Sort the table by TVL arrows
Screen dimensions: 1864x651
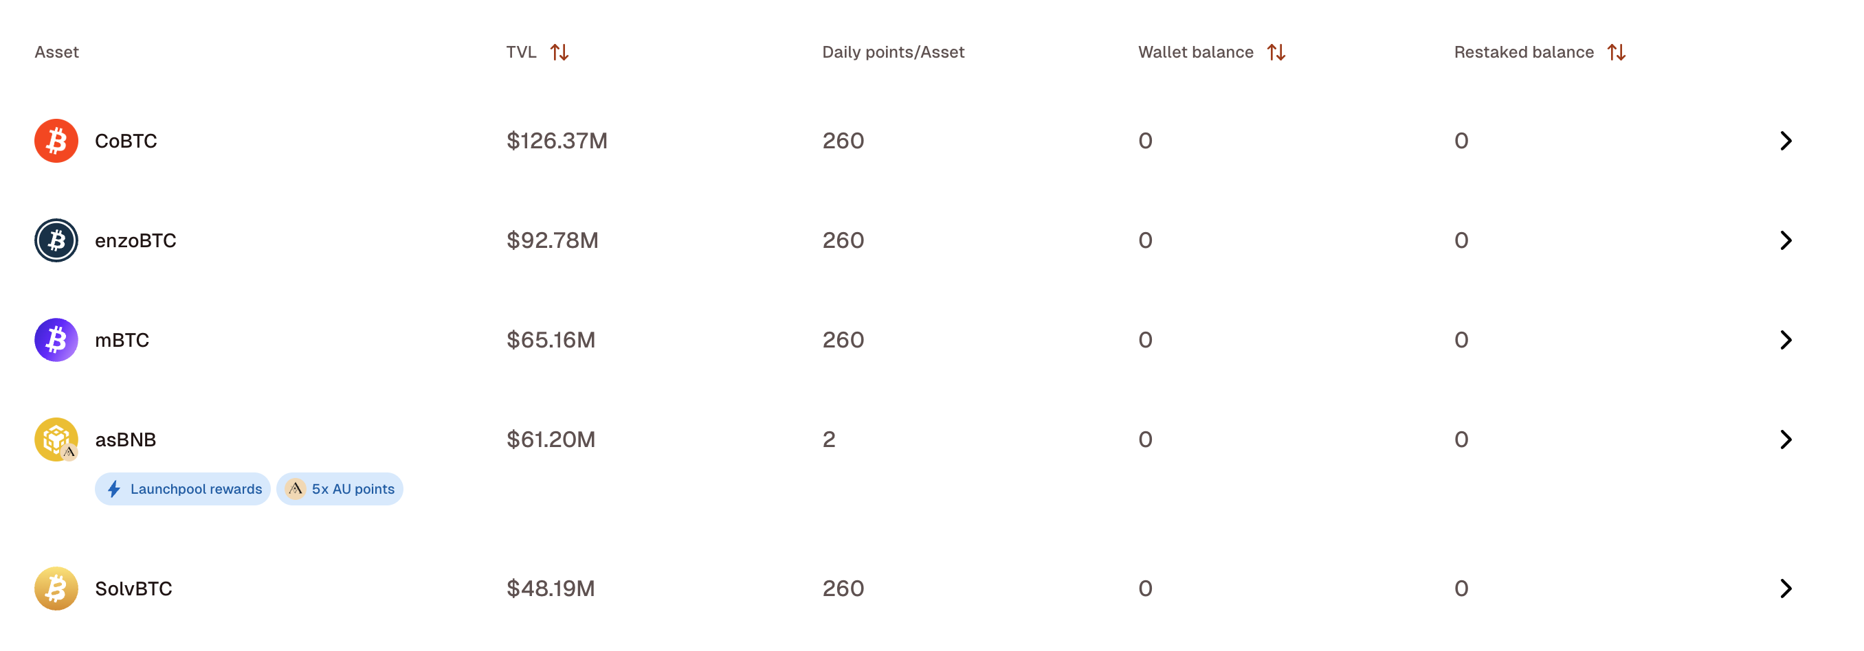(x=559, y=52)
